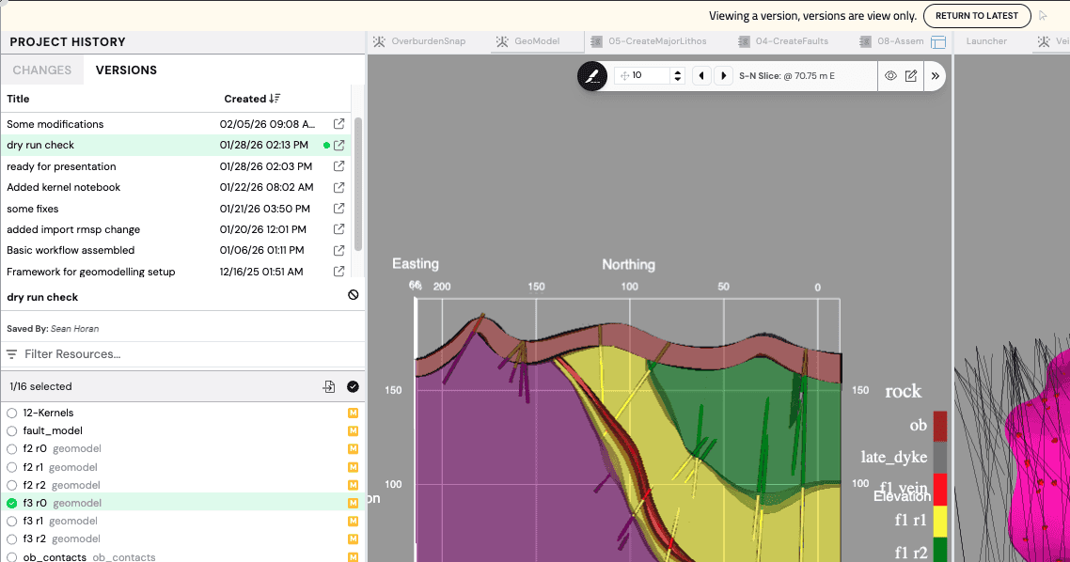Open the 'ready for presentation' version link icon
The height and width of the screenshot is (562, 1070).
[x=338, y=166]
